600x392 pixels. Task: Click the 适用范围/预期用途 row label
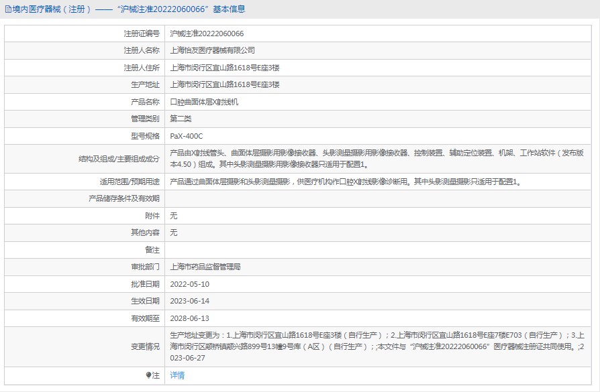[130, 182]
